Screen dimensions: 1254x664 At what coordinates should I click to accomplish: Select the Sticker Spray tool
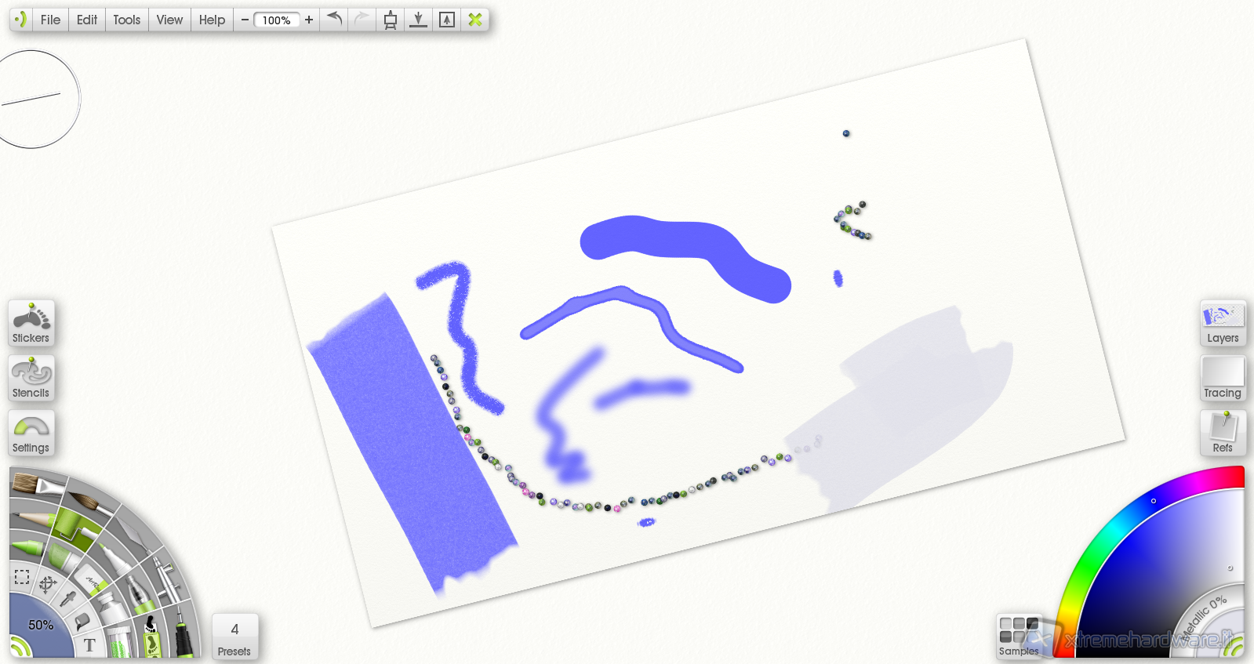click(x=151, y=635)
